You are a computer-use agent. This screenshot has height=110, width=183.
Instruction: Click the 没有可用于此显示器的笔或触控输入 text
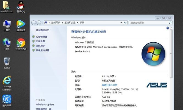[x=119, y=105]
